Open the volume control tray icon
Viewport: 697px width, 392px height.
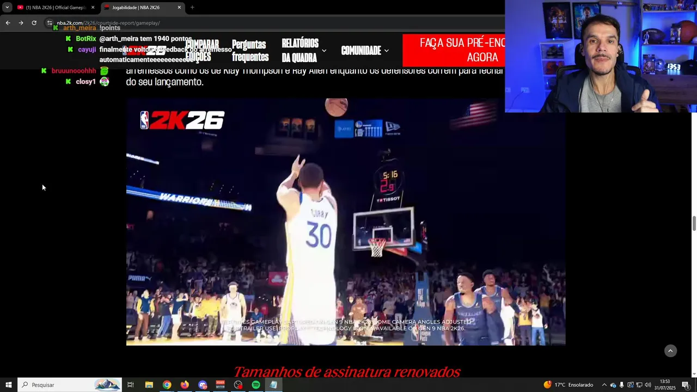(647, 385)
